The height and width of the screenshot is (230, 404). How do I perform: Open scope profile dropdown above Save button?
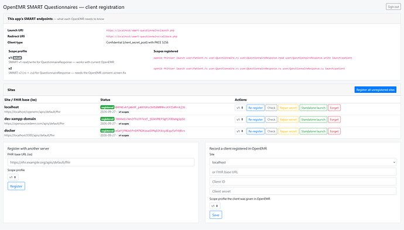point(215,206)
